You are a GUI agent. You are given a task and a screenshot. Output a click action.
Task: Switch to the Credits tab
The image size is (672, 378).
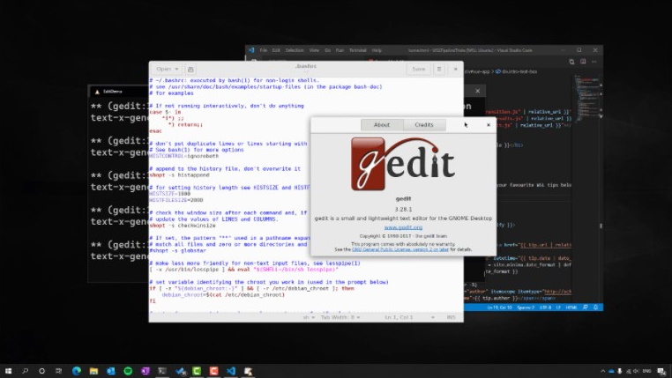click(423, 125)
